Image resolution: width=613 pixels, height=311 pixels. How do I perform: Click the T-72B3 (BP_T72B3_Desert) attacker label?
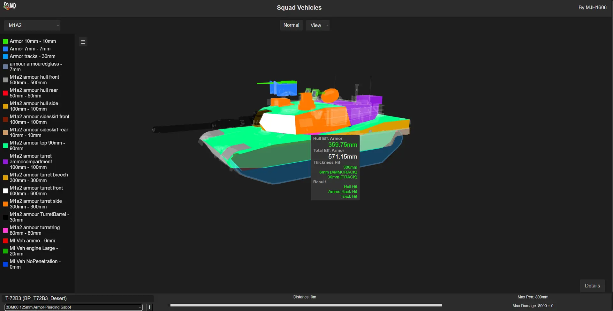36,299
